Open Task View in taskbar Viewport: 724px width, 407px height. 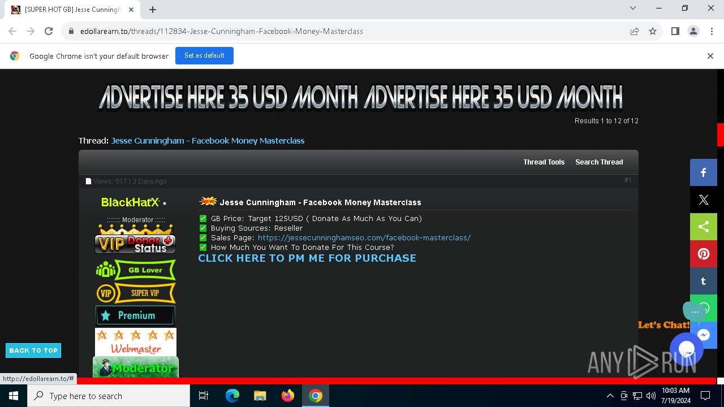tap(204, 396)
